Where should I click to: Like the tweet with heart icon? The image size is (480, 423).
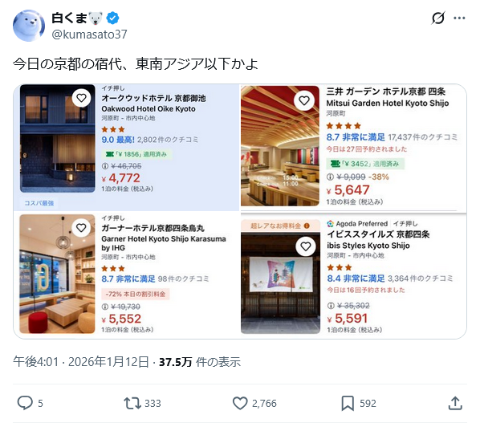(x=240, y=403)
